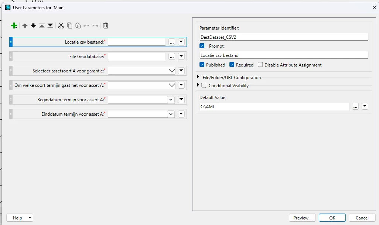The width and height of the screenshot is (379, 225).
Task: Click the move to top icon
Action: tap(42, 25)
